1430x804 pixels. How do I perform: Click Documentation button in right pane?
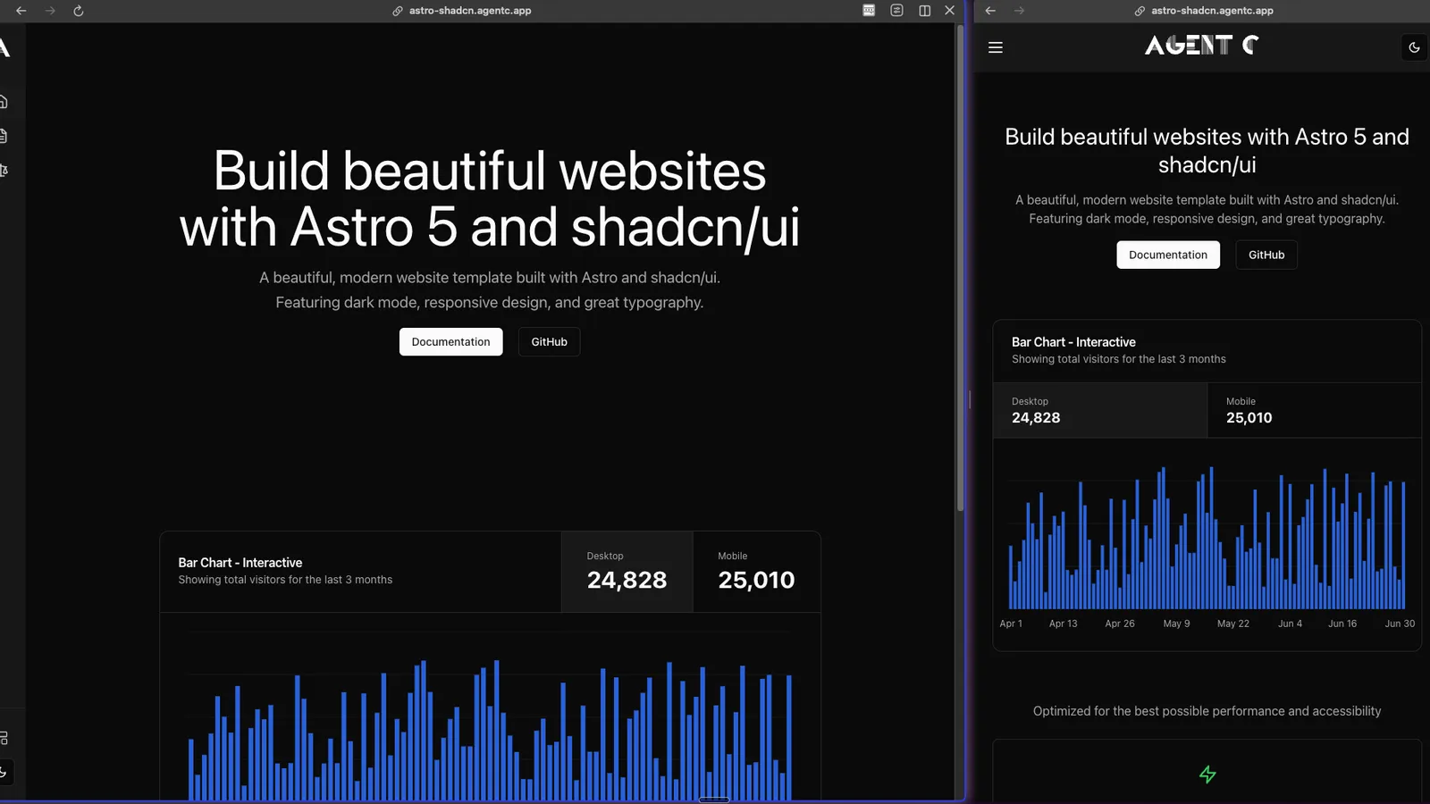[1167, 255]
